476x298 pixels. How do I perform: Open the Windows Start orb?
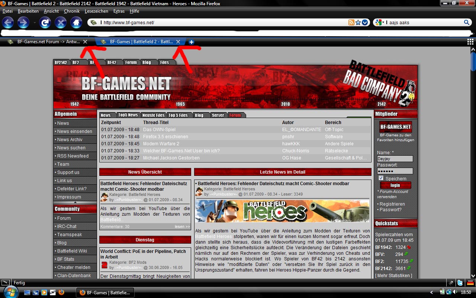11,292
